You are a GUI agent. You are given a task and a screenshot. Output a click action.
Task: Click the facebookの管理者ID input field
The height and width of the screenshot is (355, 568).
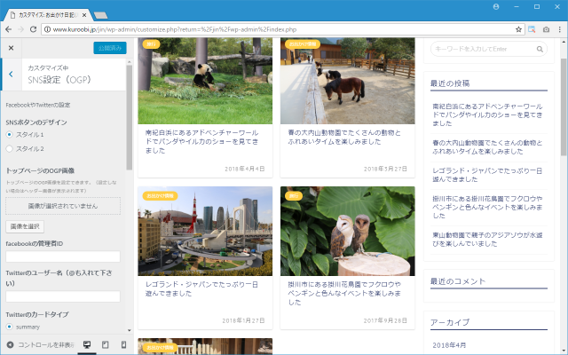(x=63, y=256)
